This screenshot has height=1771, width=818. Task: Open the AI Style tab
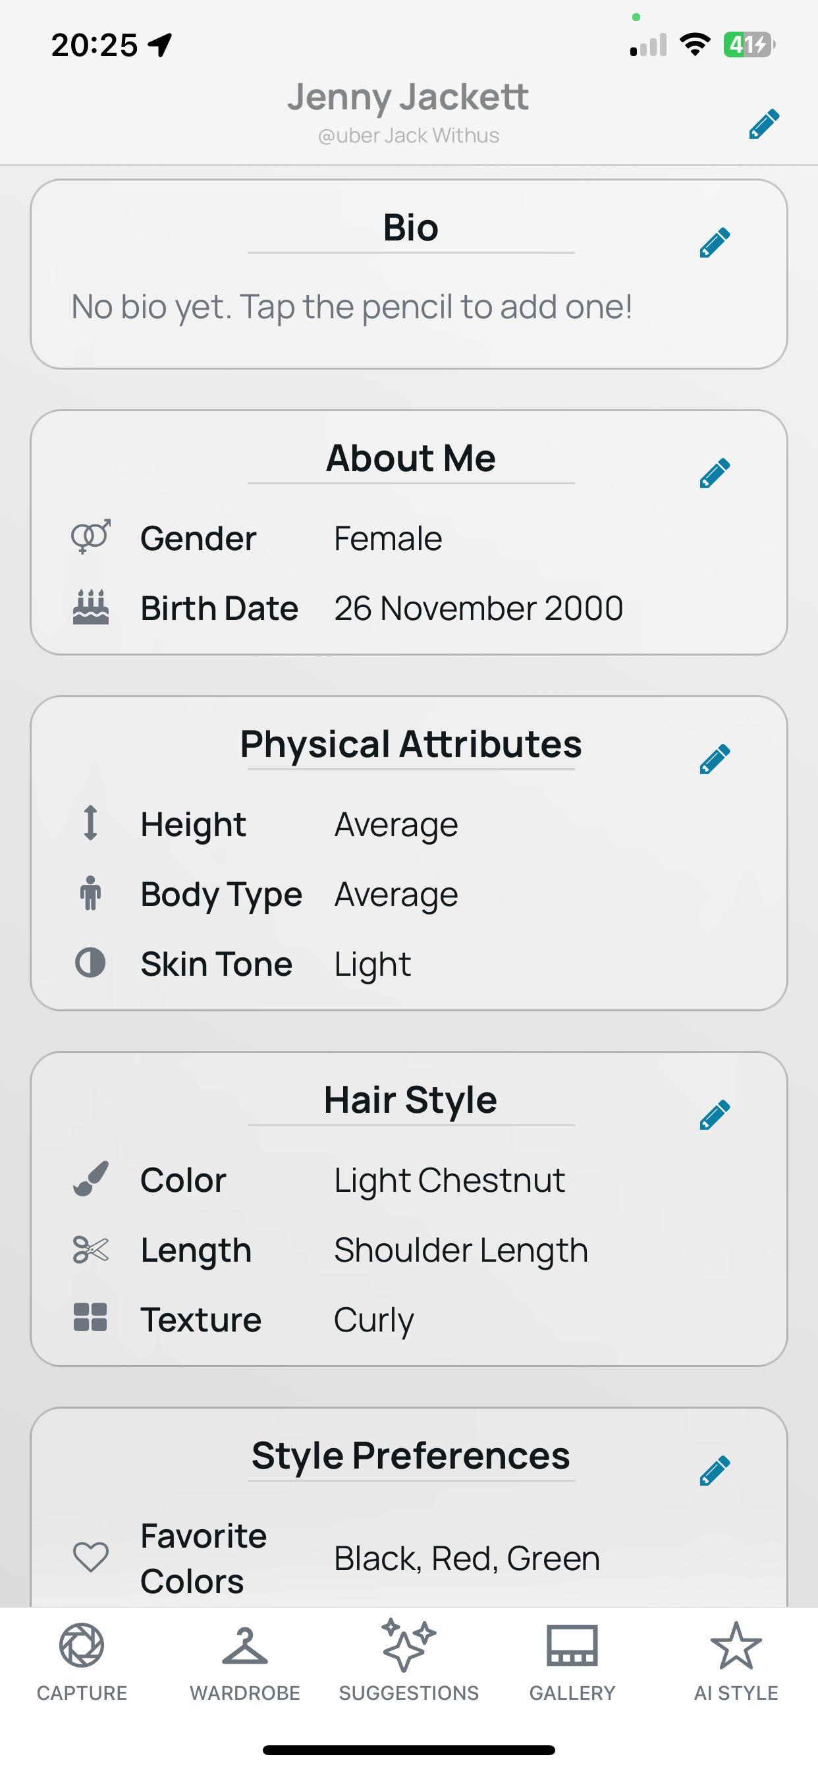coord(736,1660)
